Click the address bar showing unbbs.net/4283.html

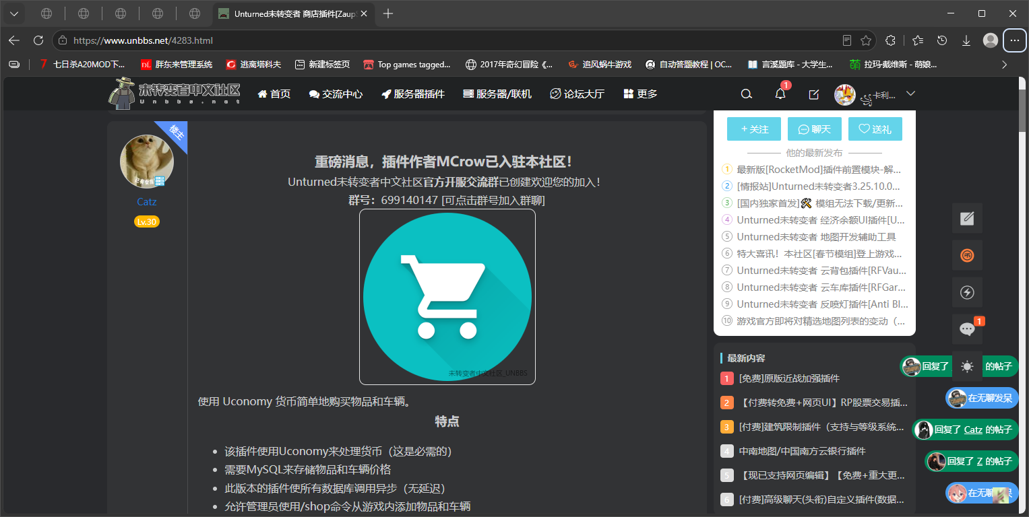click(x=464, y=40)
